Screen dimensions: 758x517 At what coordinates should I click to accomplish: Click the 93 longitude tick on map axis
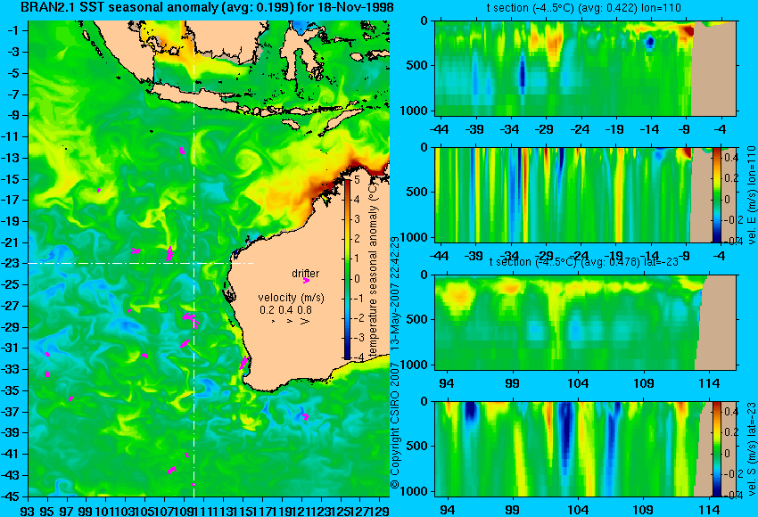[28, 511]
